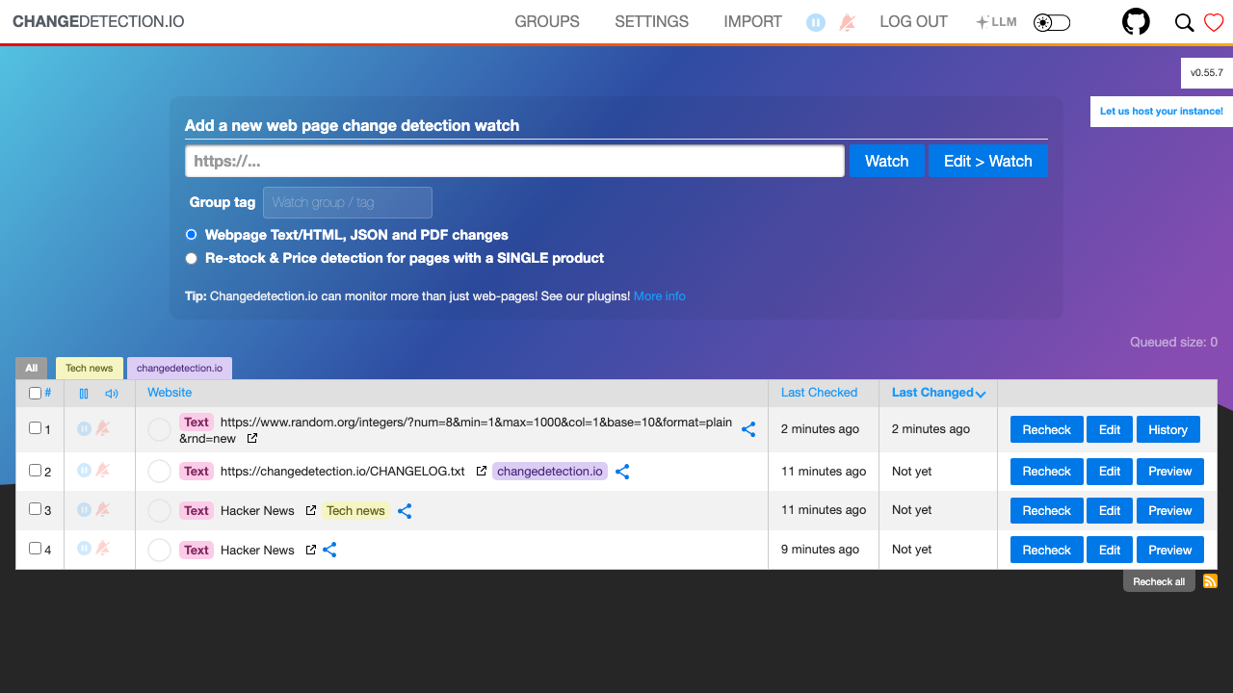The image size is (1233, 693).
Task: Sort the list by Website column
Action: point(170,393)
